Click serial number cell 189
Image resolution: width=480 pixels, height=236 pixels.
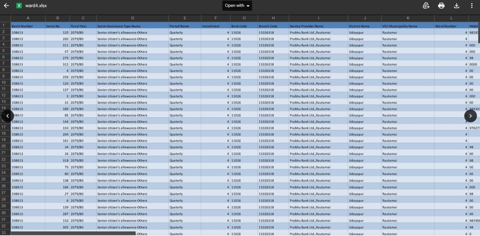[57, 109]
